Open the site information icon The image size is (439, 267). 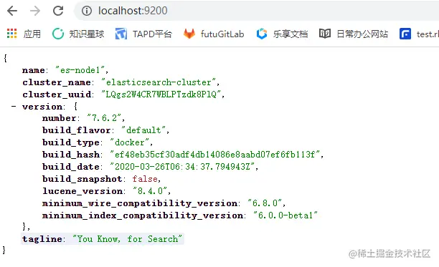tap(87, 11)
